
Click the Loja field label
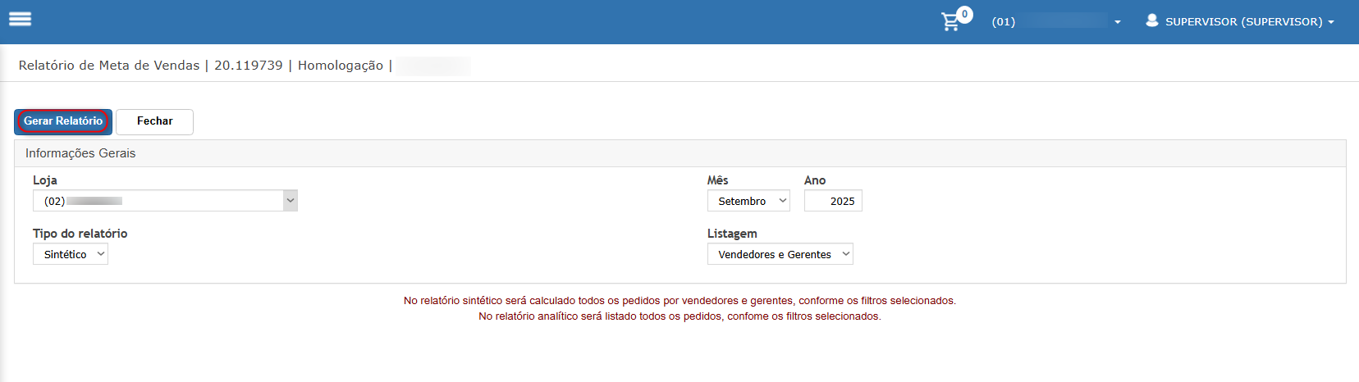45,180
